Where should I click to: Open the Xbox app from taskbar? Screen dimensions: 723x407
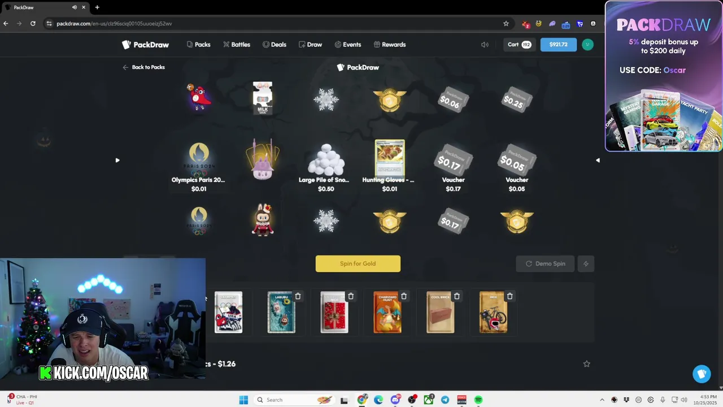click(x=429, y=400)
